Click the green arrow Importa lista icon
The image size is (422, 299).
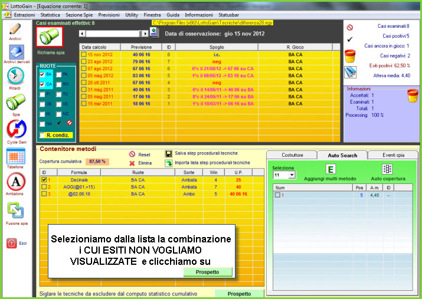pos(168,163)
